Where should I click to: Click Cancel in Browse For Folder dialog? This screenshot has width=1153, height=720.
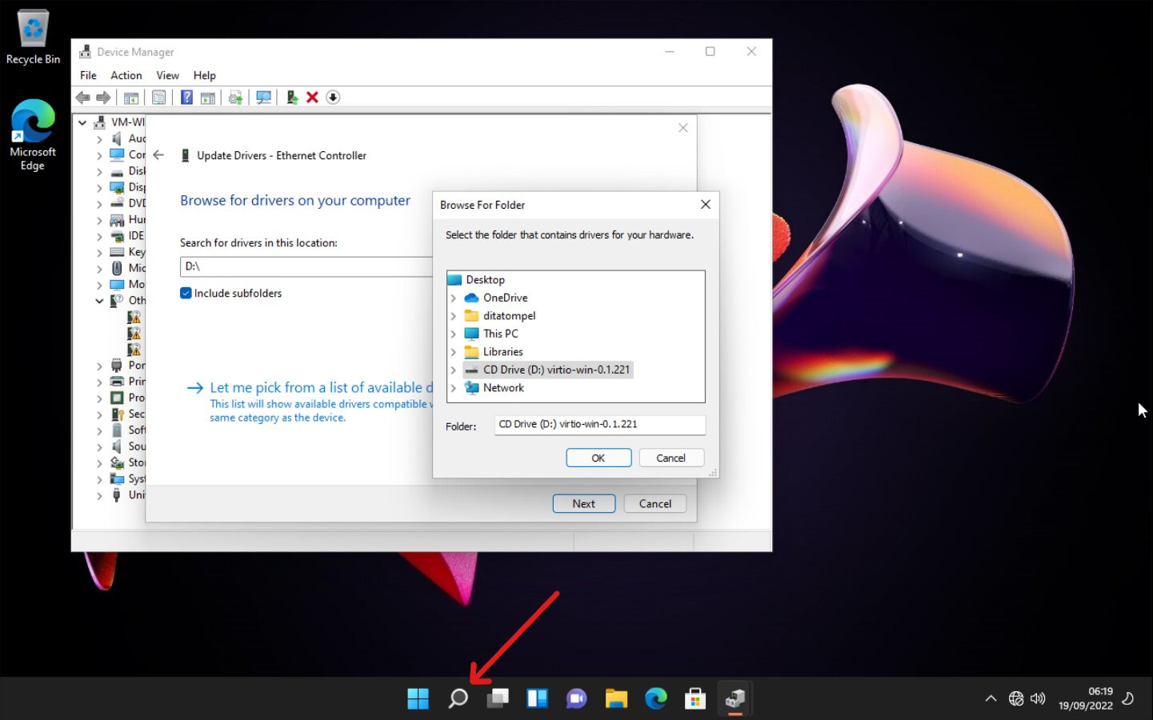point(671,458)
